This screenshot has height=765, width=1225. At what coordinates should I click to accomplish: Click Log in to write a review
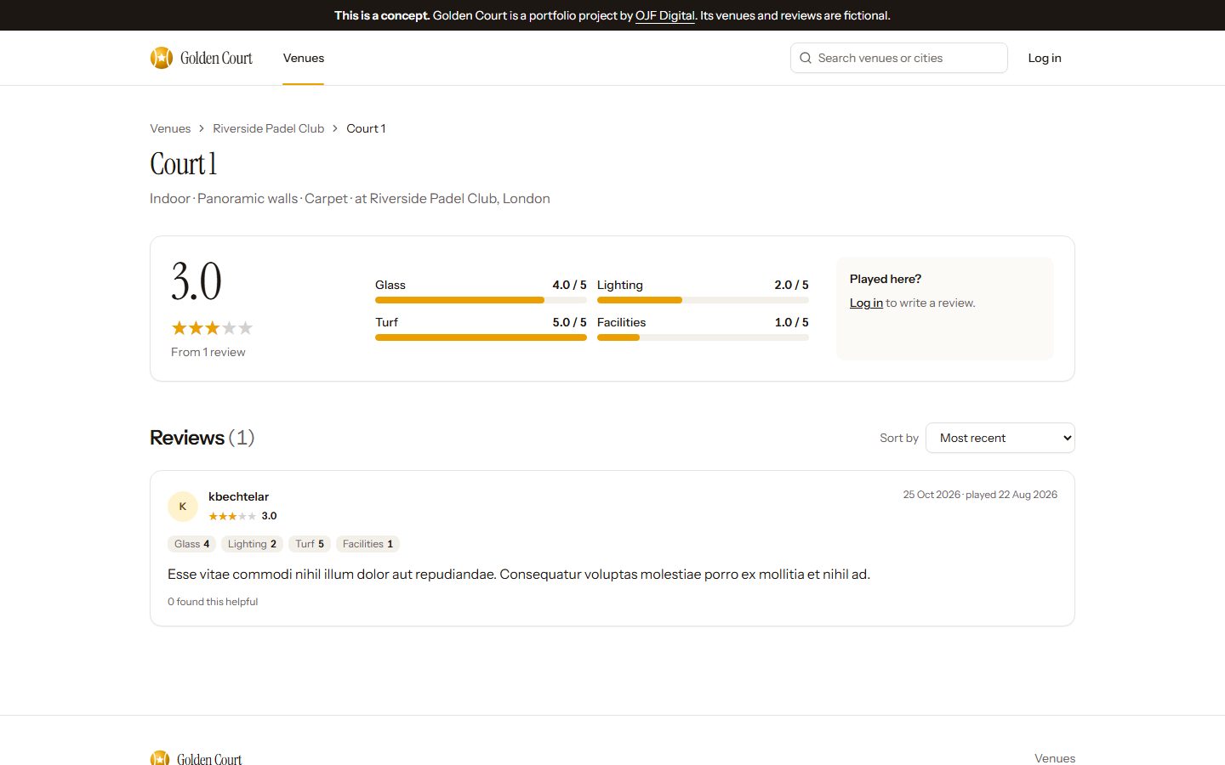866,303
